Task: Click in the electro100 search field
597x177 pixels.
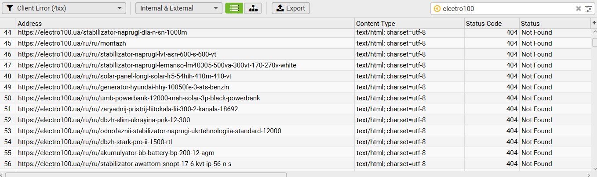Action: coord(506,8)
